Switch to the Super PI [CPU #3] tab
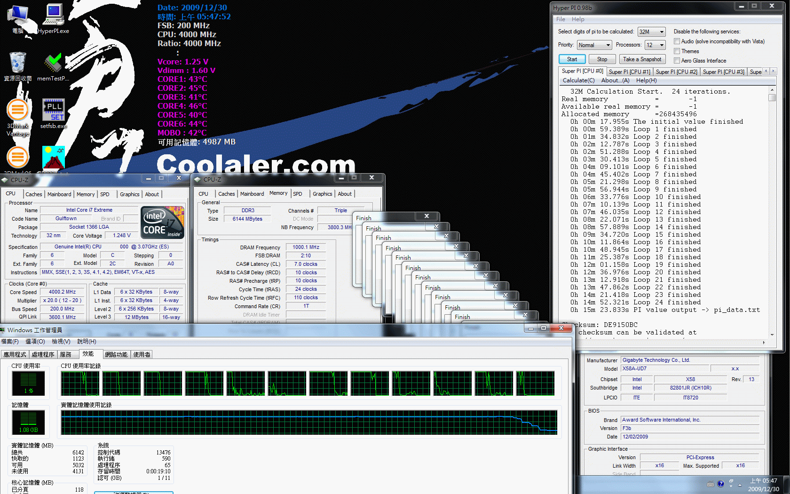Screen dimensions: 790x494 coord(723,72)
